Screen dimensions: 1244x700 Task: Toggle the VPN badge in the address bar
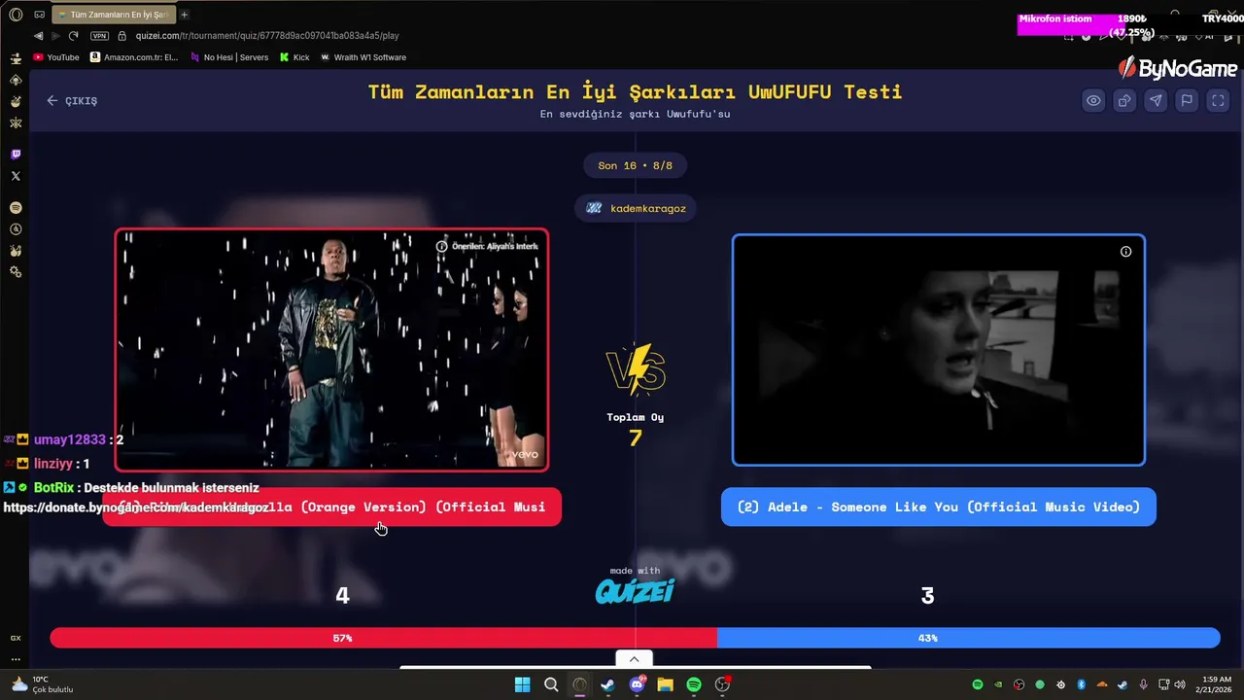tap(99, 36)
